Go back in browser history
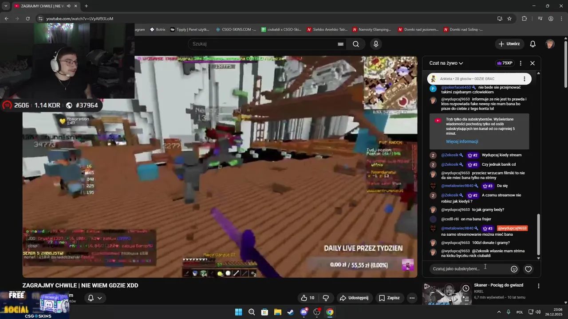The height and width of the screenshot is (319, 568). pos(6,19)
